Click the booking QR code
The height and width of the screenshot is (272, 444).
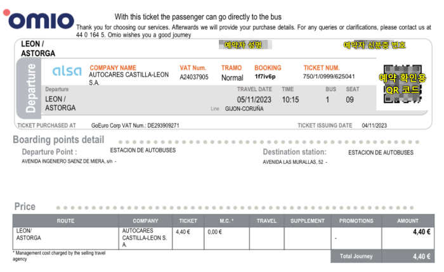403,84
